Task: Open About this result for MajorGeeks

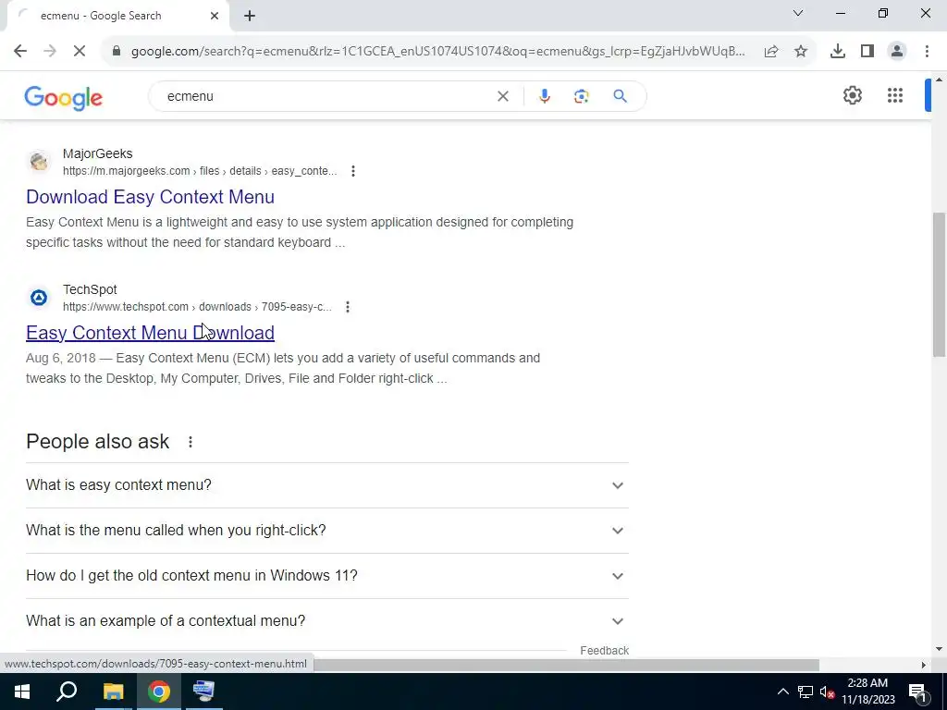Action: point(352,171)
